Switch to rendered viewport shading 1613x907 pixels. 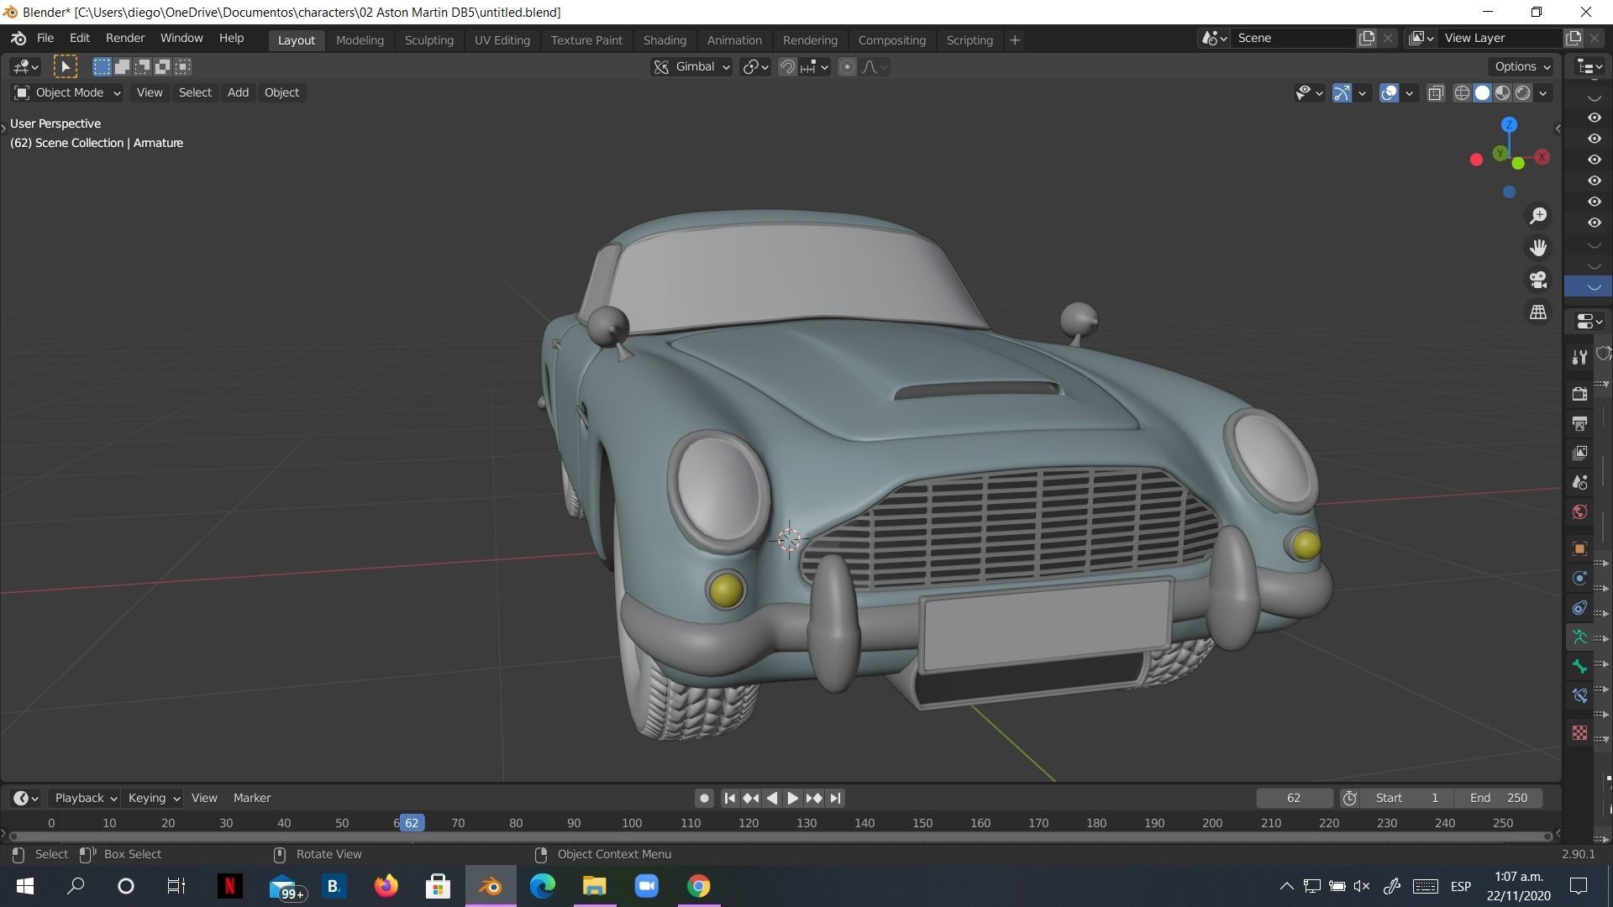(x=1522, y=93)
